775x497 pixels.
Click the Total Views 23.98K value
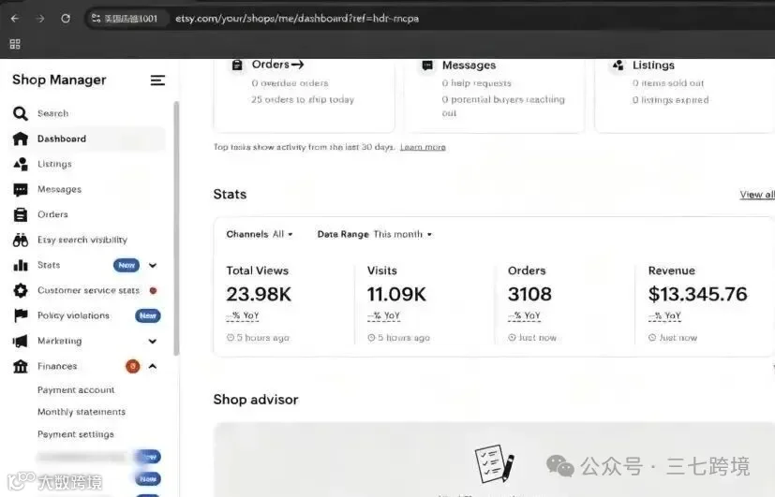point(259,294)
